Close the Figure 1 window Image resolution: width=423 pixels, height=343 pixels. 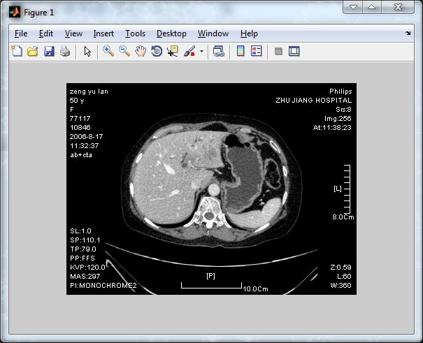point(398,7)
